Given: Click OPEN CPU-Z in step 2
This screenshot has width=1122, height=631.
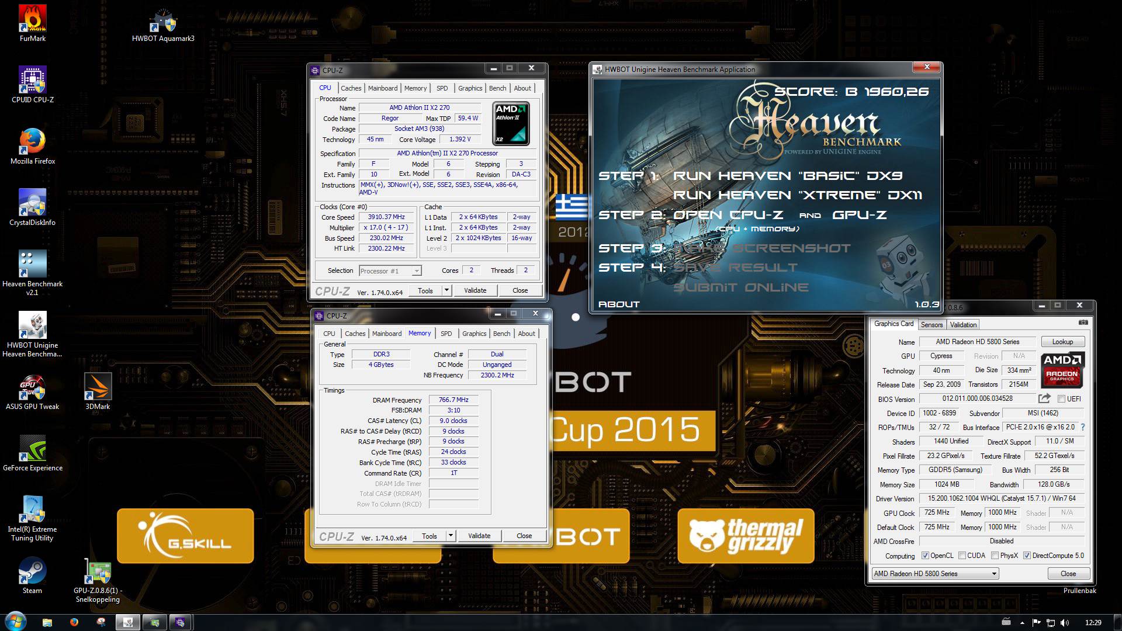Looking at the screenshot, I should (728, 215).
